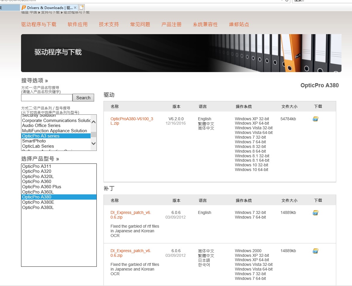This screenshot has width=352, height=286.
Task: Click version V6.2.0.0 text
Action: [x=176, y=119]
